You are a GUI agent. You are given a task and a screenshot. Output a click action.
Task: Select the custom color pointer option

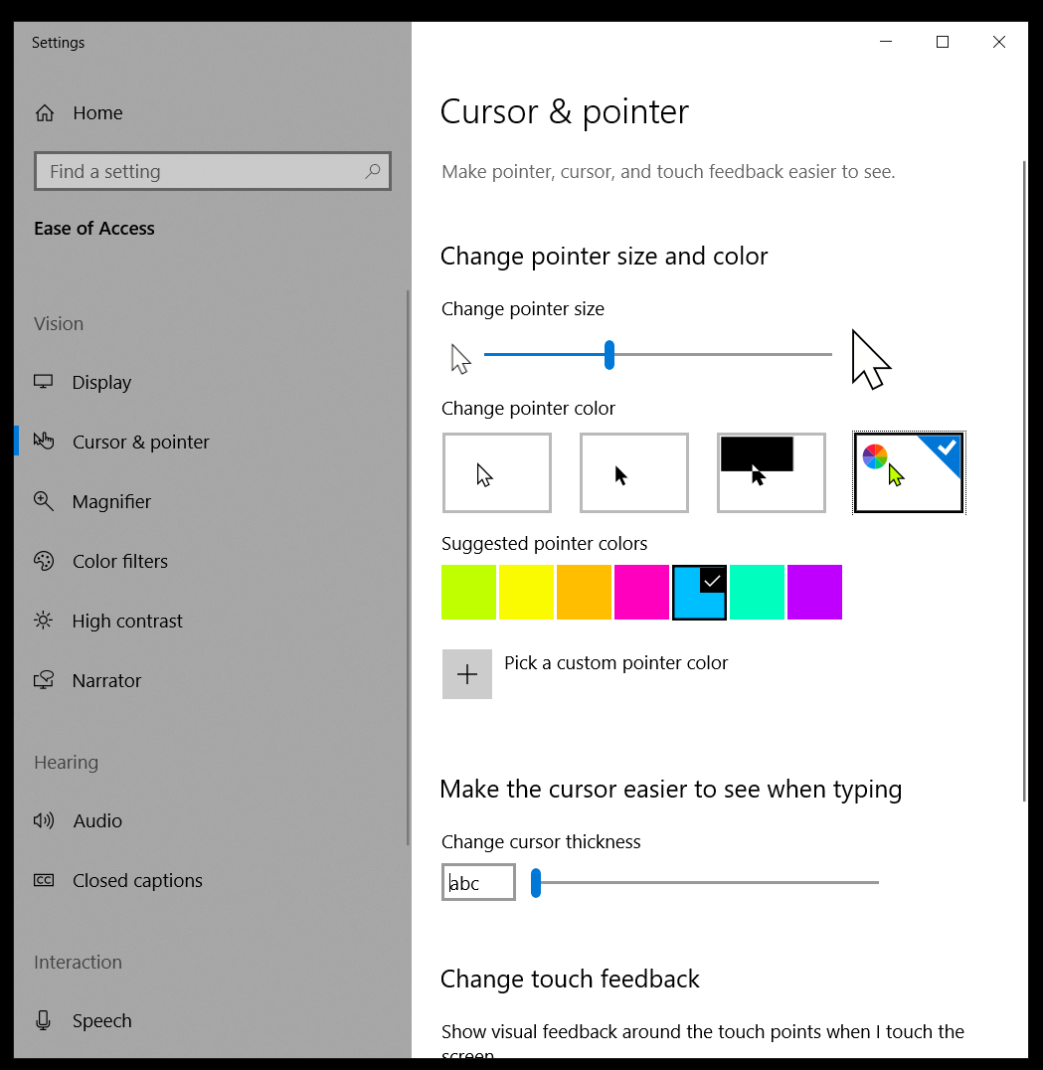click(909, 473)
